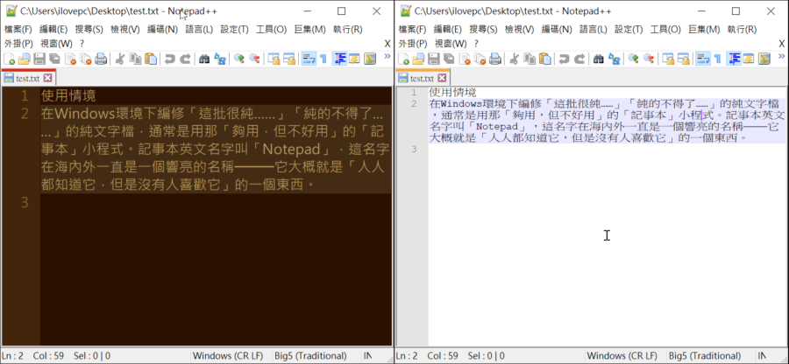Click the Copy icon in the right window toolbar
Viewport: 789px width, 364px height.
[530, 59]
